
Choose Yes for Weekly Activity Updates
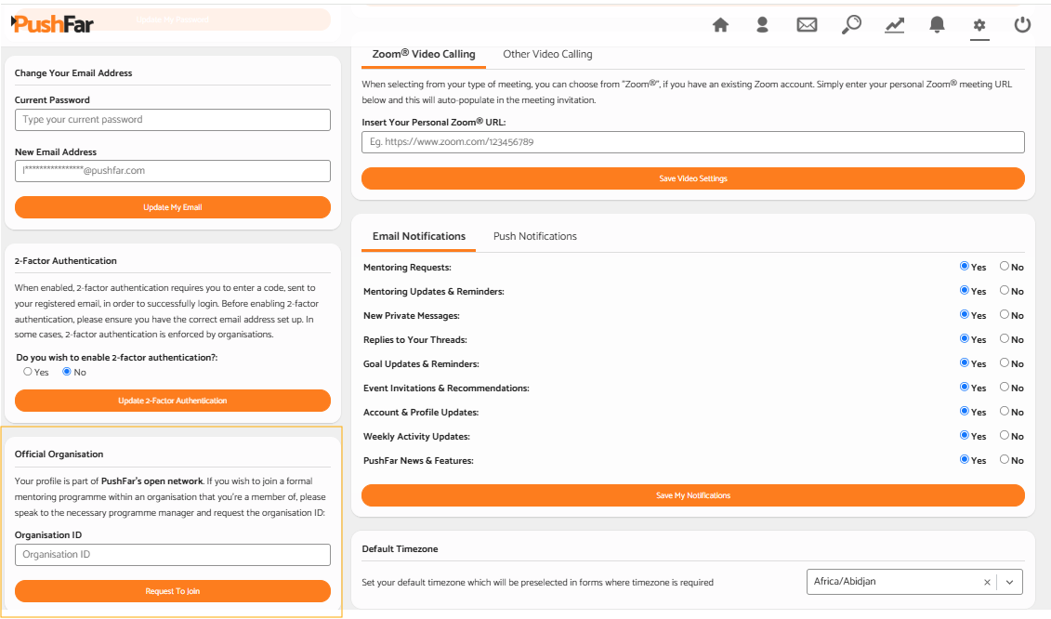point(964,435)
